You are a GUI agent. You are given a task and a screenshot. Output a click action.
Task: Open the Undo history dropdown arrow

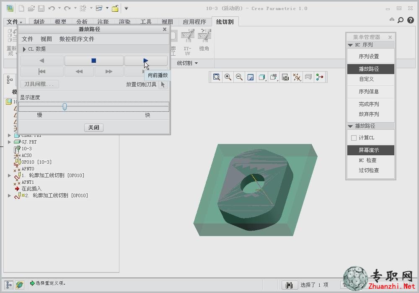59,8
